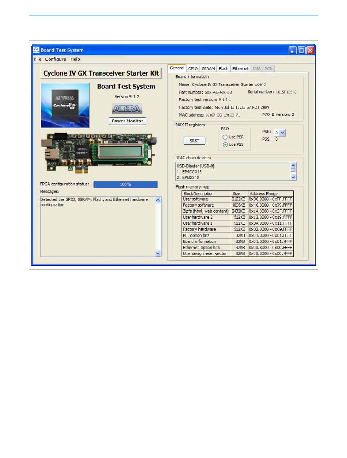Click the Address Range column header
This screenshot has height=458, width=347.
pos(271,194)
